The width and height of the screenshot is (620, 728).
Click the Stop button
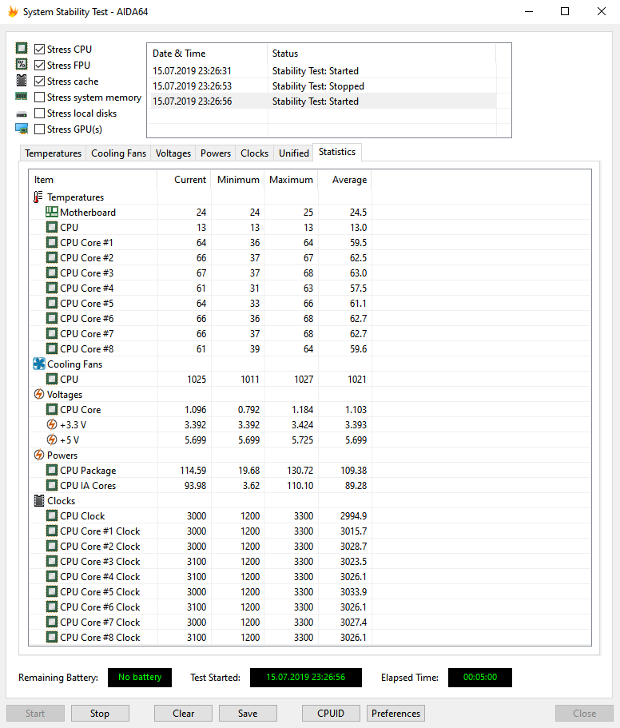point(100,713)
